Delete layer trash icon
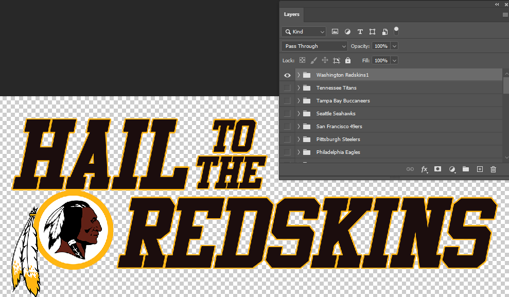The image size is (509, 297). tap(493, 169)
